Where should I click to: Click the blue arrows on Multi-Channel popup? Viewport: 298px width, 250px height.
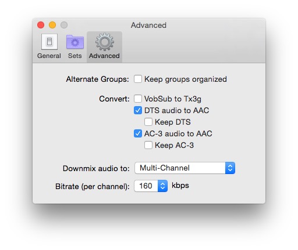click(230, 168)
